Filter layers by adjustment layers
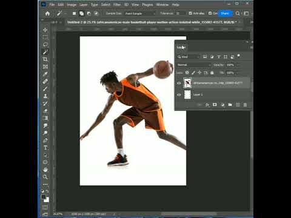 [x=212, y=57]
